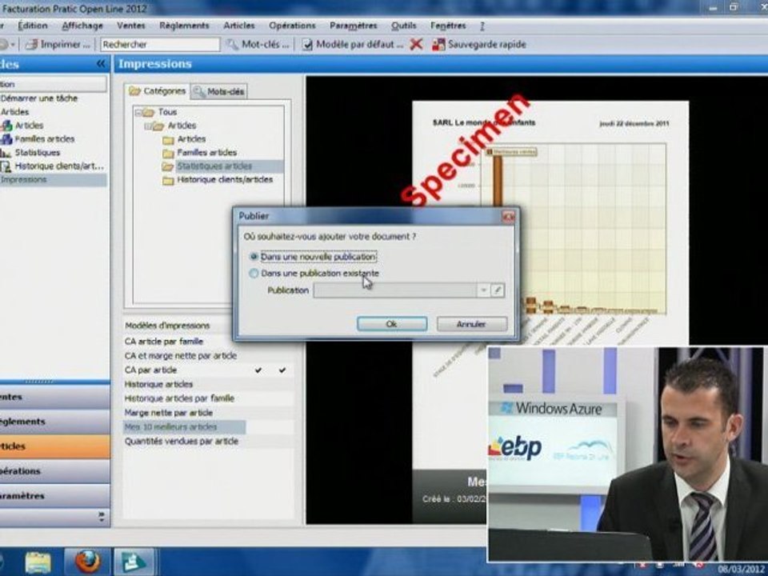Viewport: 768px width, 576px height.
Task: Select the Articles subfolder under Articles
Action: 191,139
